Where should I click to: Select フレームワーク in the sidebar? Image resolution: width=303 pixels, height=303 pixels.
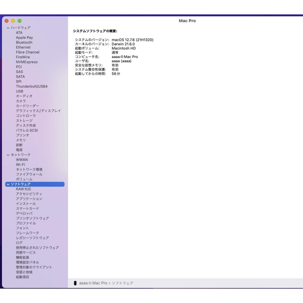click(x=27, y=233)
